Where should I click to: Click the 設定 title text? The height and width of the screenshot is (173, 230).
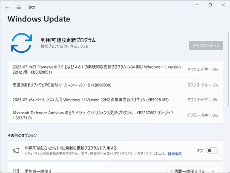32,7
